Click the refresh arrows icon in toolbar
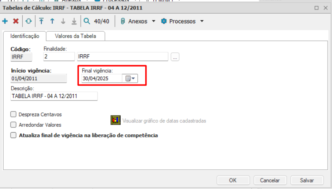The width and height of the screenshot is (332, 189). pyautogui.click(x=28, y=21)
